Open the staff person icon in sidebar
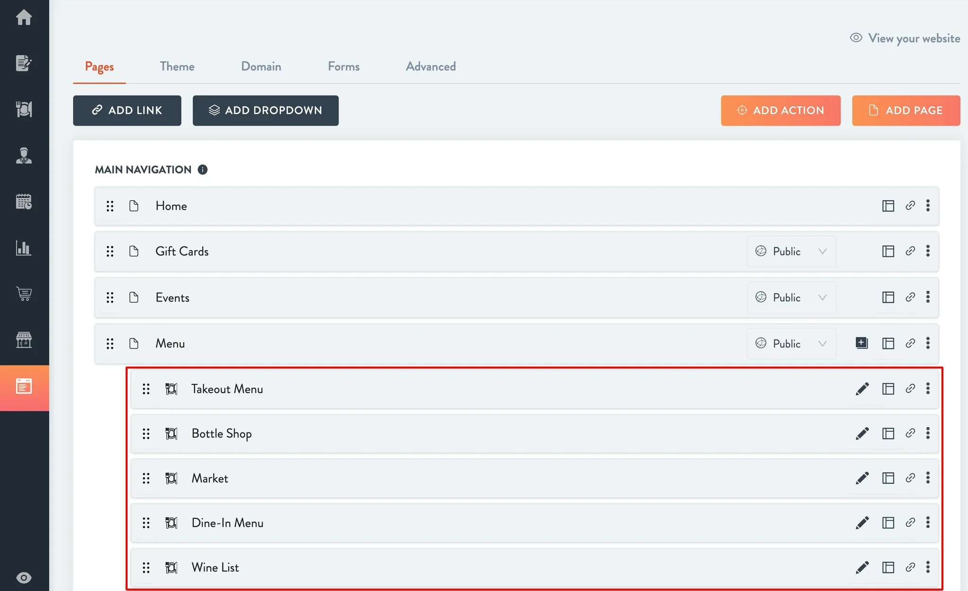The height and width of the screenshot is (591, 968). [x=24, y=155]
